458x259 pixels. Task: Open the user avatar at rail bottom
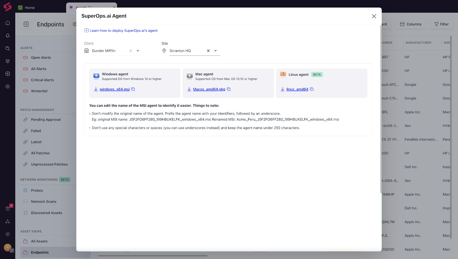point(8,248)
